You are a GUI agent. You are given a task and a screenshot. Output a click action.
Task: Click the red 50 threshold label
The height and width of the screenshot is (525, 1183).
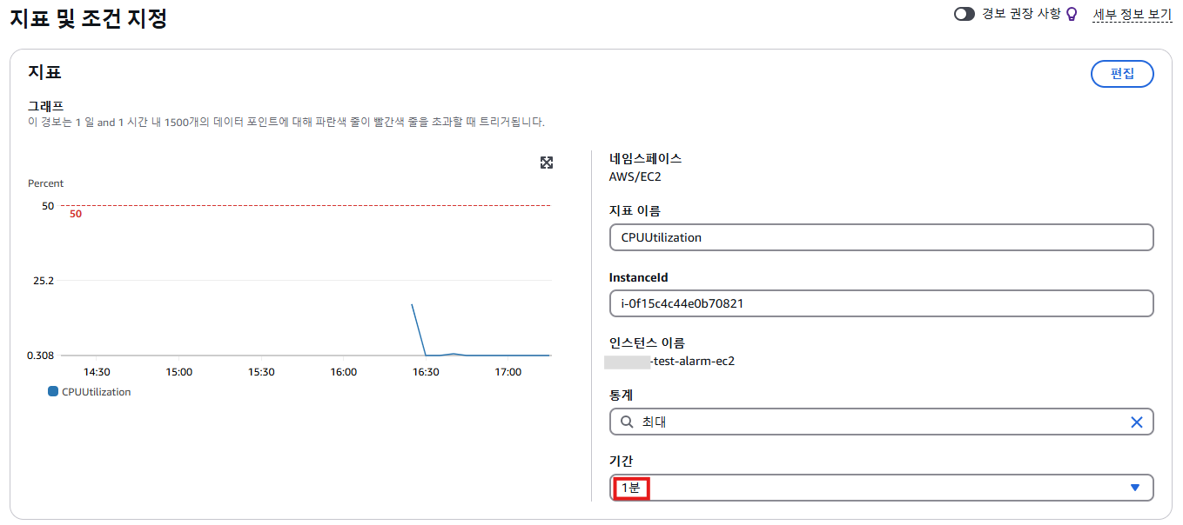76,214
